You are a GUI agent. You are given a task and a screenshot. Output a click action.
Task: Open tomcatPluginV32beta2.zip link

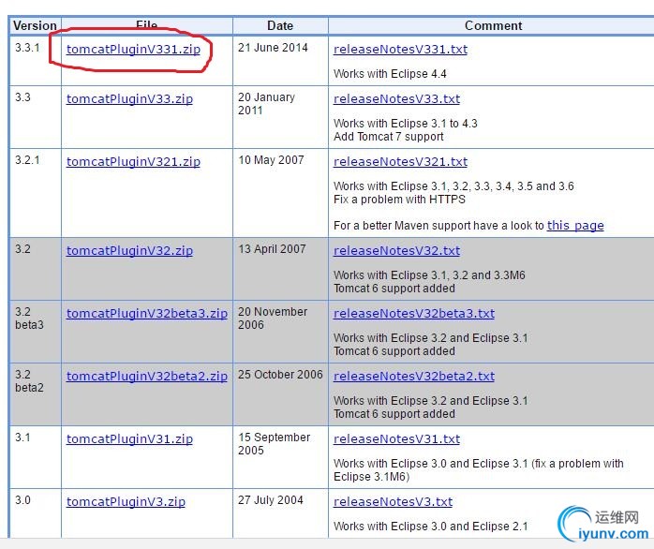tap(147, 376)
